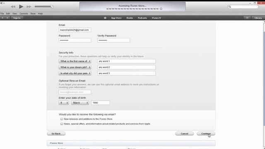Go to the iTunes Store home icon

click(105, 18)
